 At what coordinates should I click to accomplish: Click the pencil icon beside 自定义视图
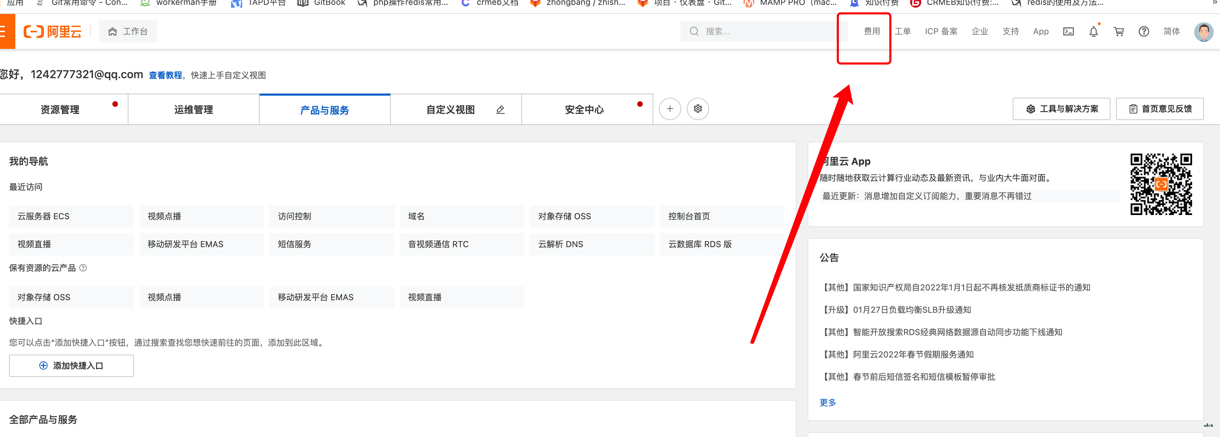pyautogui.click(x=500, y=110)
